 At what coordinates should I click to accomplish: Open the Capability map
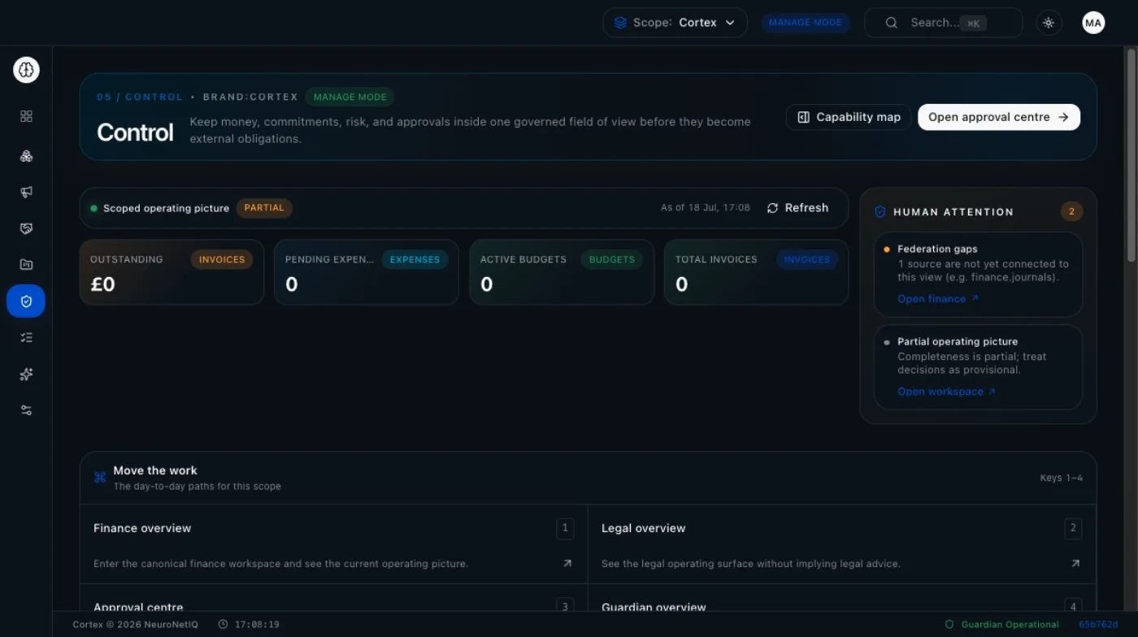pyautogui.click(x=849, y=117)
